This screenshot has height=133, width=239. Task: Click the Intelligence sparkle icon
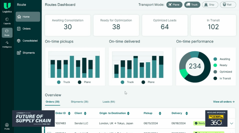point(7,44)
